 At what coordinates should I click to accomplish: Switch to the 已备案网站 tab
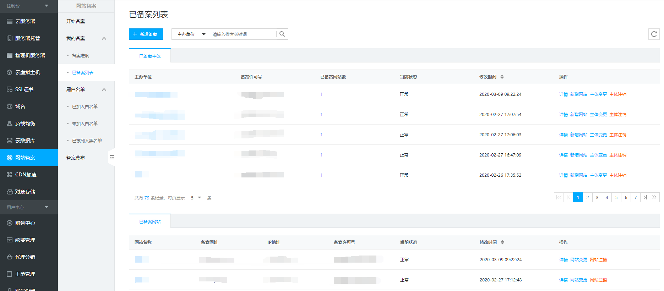pos(150,221)
